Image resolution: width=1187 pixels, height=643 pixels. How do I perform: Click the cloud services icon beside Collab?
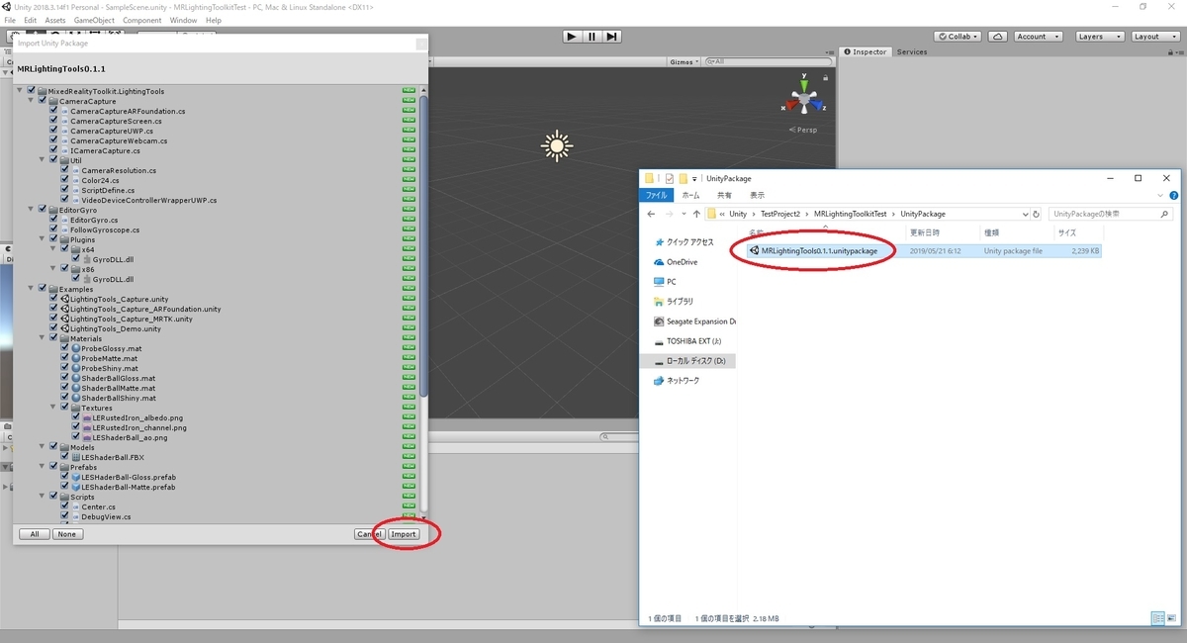point(998,37)
